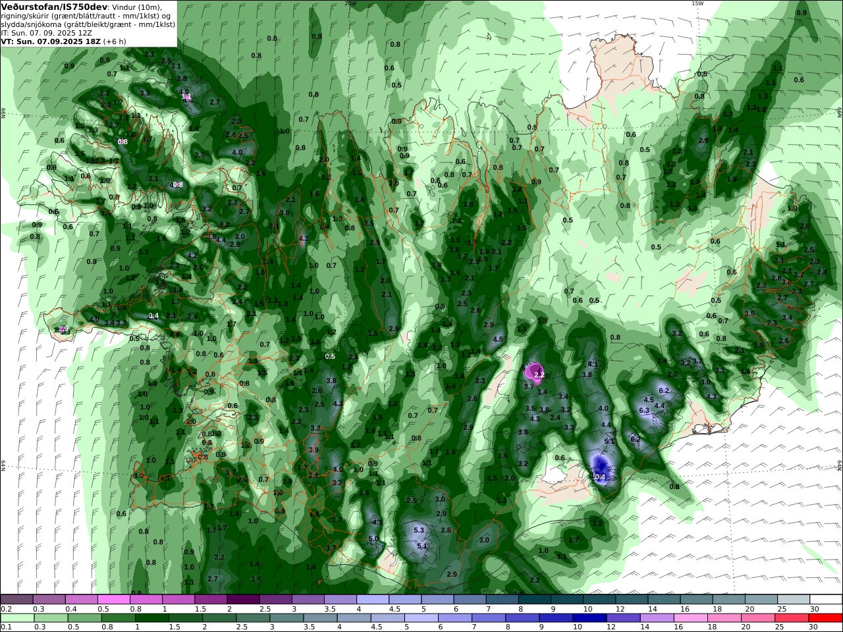Click the dark blue heavy-rain spot labeled 0.4
The width and height of the screenshot is (843, 632).
pos(600,469)
